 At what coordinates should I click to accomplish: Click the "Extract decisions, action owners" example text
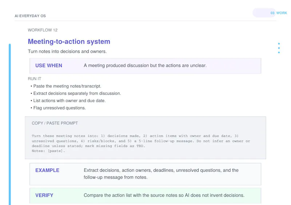(x=161, y=170)
